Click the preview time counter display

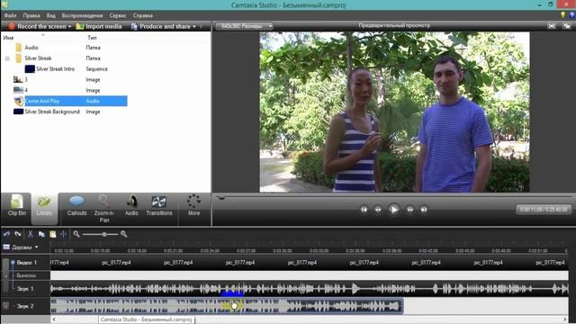coord(544,210)
